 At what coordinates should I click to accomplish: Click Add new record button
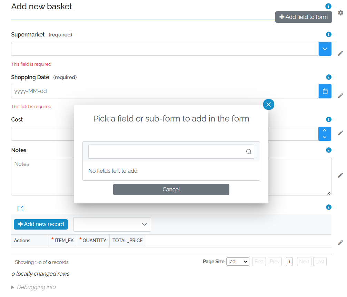(x=41, y=224)
